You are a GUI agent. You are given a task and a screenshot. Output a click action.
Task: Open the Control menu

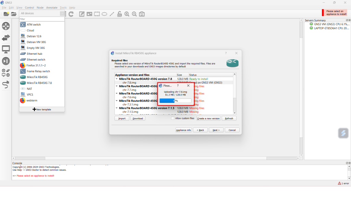pos(29,8)
